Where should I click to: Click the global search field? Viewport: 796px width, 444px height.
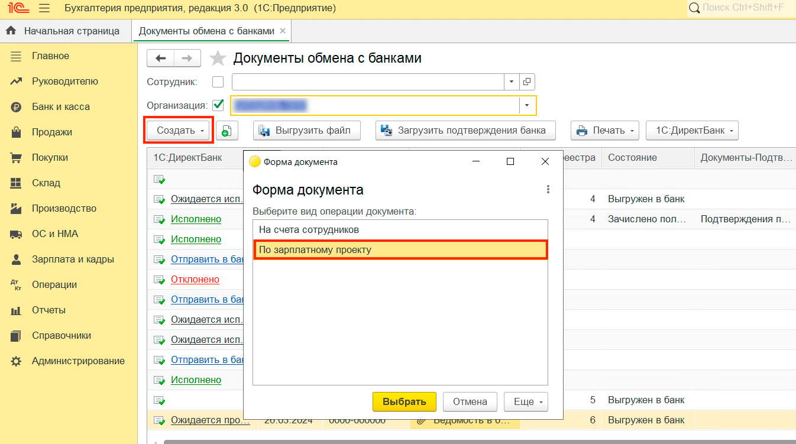pyautogui.click(x=743, y=8)
